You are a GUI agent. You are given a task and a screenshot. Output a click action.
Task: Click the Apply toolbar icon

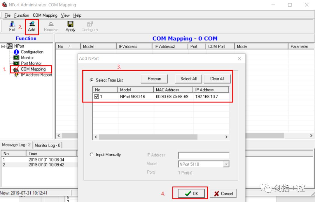click(70, 26)
